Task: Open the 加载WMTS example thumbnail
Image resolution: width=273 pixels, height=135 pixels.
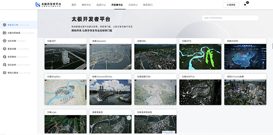Action: pyautogui.click(x=245, y=57)
